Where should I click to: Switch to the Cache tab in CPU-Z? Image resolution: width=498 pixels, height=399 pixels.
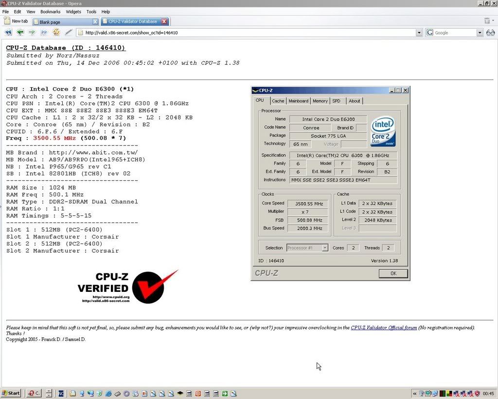(x=278, y=101)
